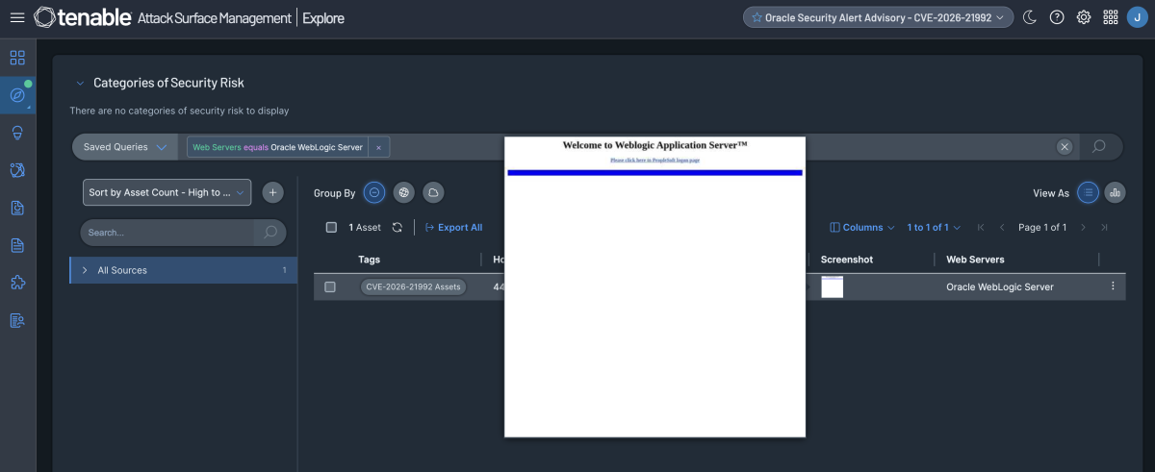Screen dimensions: 1155x472
Task: Open the user list icon in sidebar
Action: [x=17, y=320]
